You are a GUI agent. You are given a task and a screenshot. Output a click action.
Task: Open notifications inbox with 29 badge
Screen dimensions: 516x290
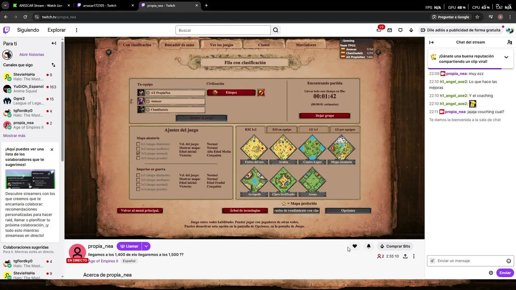pyautogui.click(x=379, y=30)
